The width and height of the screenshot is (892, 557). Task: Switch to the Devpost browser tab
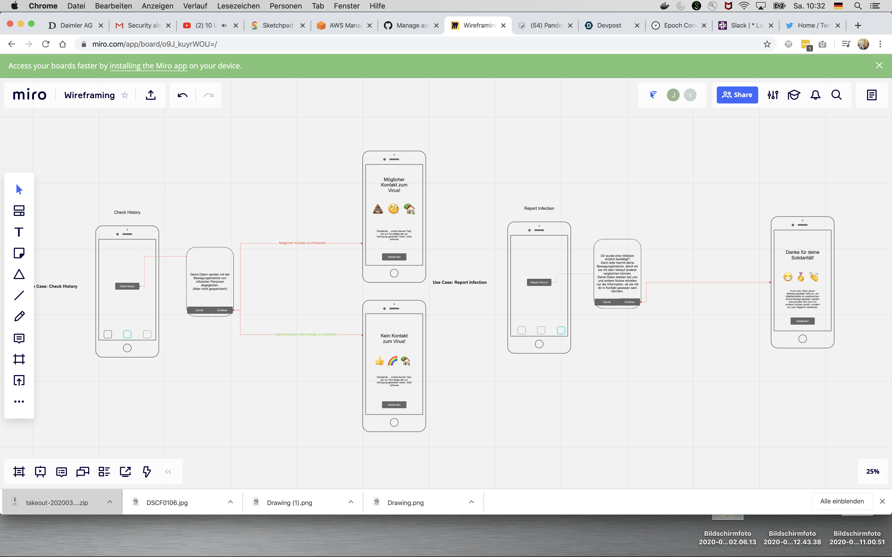click(608, 25)
